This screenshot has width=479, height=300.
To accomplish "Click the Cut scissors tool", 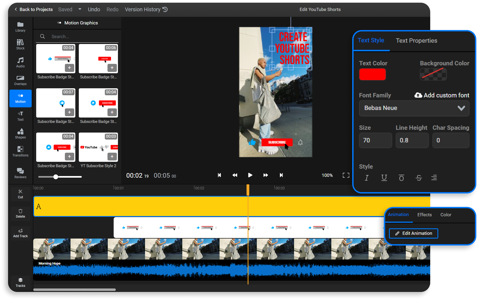I will [x=20, y=194].
